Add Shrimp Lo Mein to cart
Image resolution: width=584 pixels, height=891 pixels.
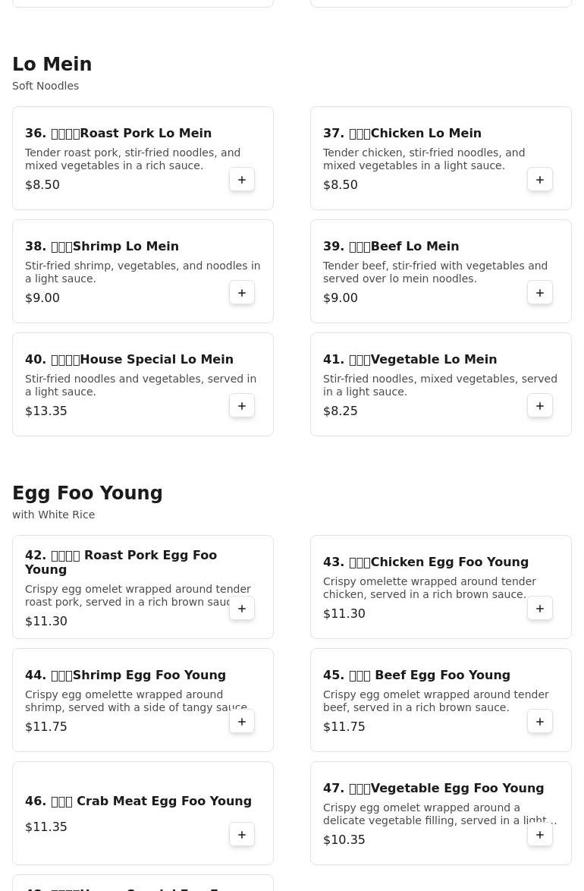pyautogui.click(x=241, y=293)
